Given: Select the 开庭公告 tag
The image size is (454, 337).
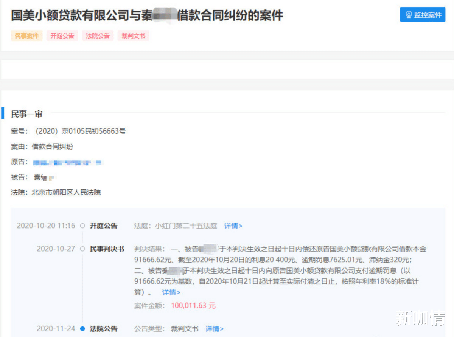Looking at the screenshot, I should [62, 36].
